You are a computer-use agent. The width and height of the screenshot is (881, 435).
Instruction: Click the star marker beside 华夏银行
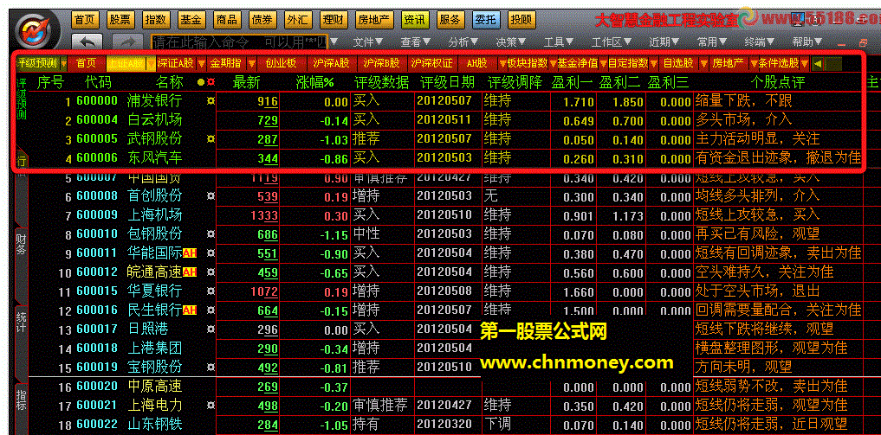pyautogui.click(x=211, y=291)
